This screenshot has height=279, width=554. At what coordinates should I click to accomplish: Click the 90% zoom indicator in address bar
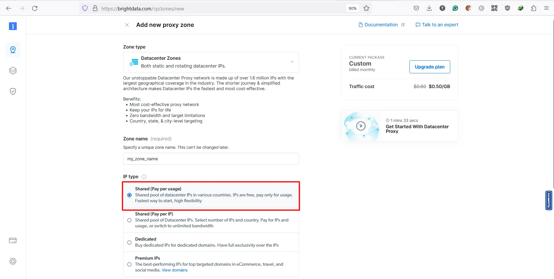click(x=352, y=8)
